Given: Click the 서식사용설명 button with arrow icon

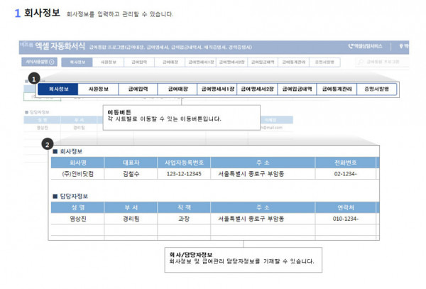Looking at the screenshot, I should (x=39, y=62).
